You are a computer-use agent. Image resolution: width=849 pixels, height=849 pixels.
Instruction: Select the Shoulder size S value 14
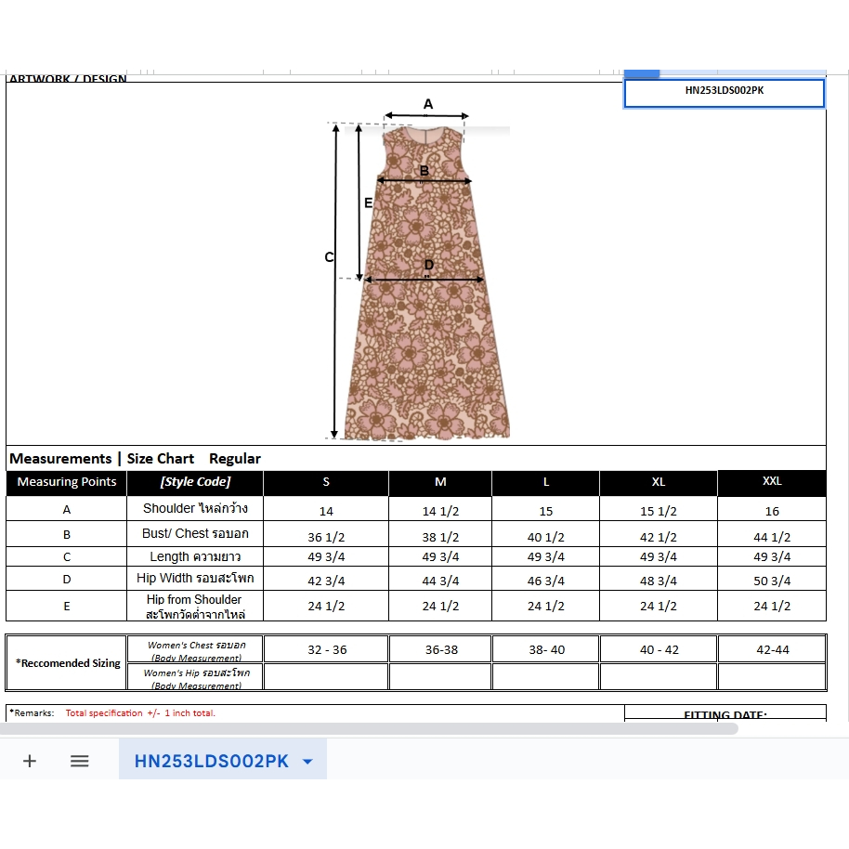click(x=326, y=511)
